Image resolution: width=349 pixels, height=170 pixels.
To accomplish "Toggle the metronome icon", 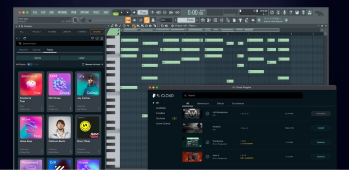I will (152, 12).
